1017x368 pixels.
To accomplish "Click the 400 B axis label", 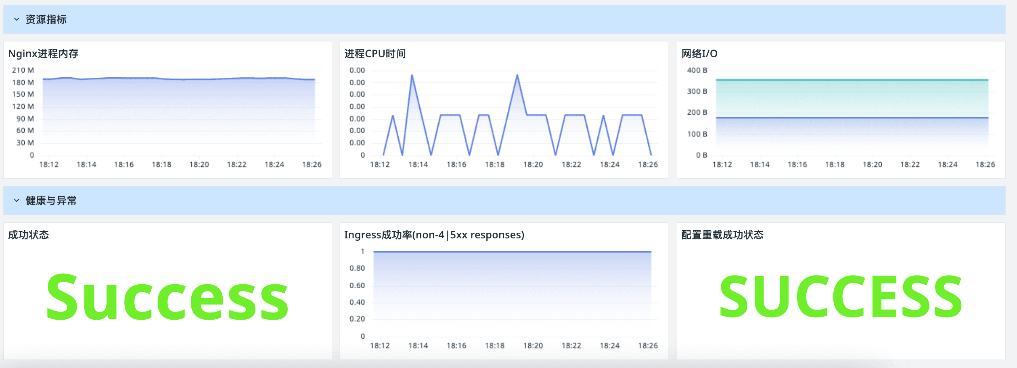I will tap(697, 70).
